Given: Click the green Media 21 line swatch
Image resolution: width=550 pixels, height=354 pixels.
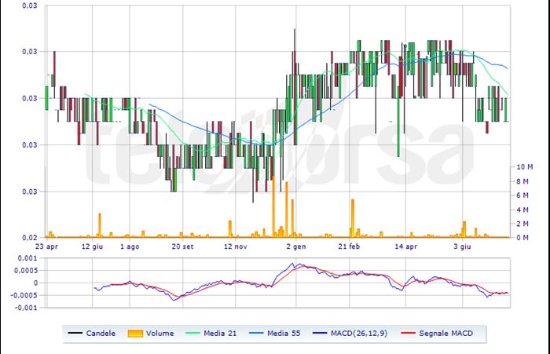Looking at the screenshot, I should pyautogui.click(x=192, y=334).
